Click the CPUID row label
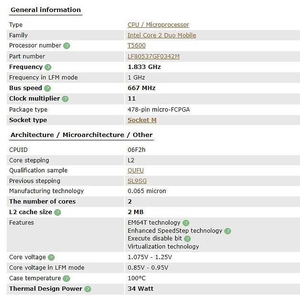The image size is (300, 297). click(18, 150)
